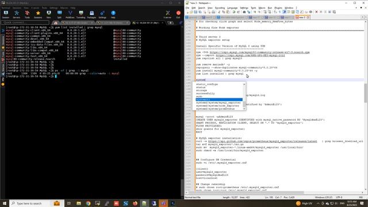Click the Save icon in Notepad++ toolbar
This screenshot has width=368, height=207.
coord(195,12)
